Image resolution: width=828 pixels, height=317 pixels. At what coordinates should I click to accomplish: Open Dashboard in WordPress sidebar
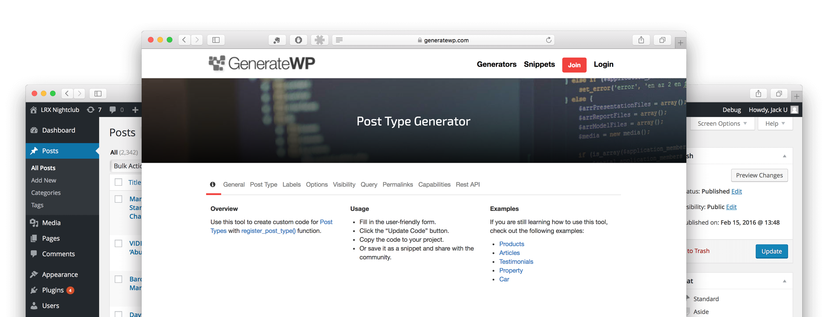point(62,130)
